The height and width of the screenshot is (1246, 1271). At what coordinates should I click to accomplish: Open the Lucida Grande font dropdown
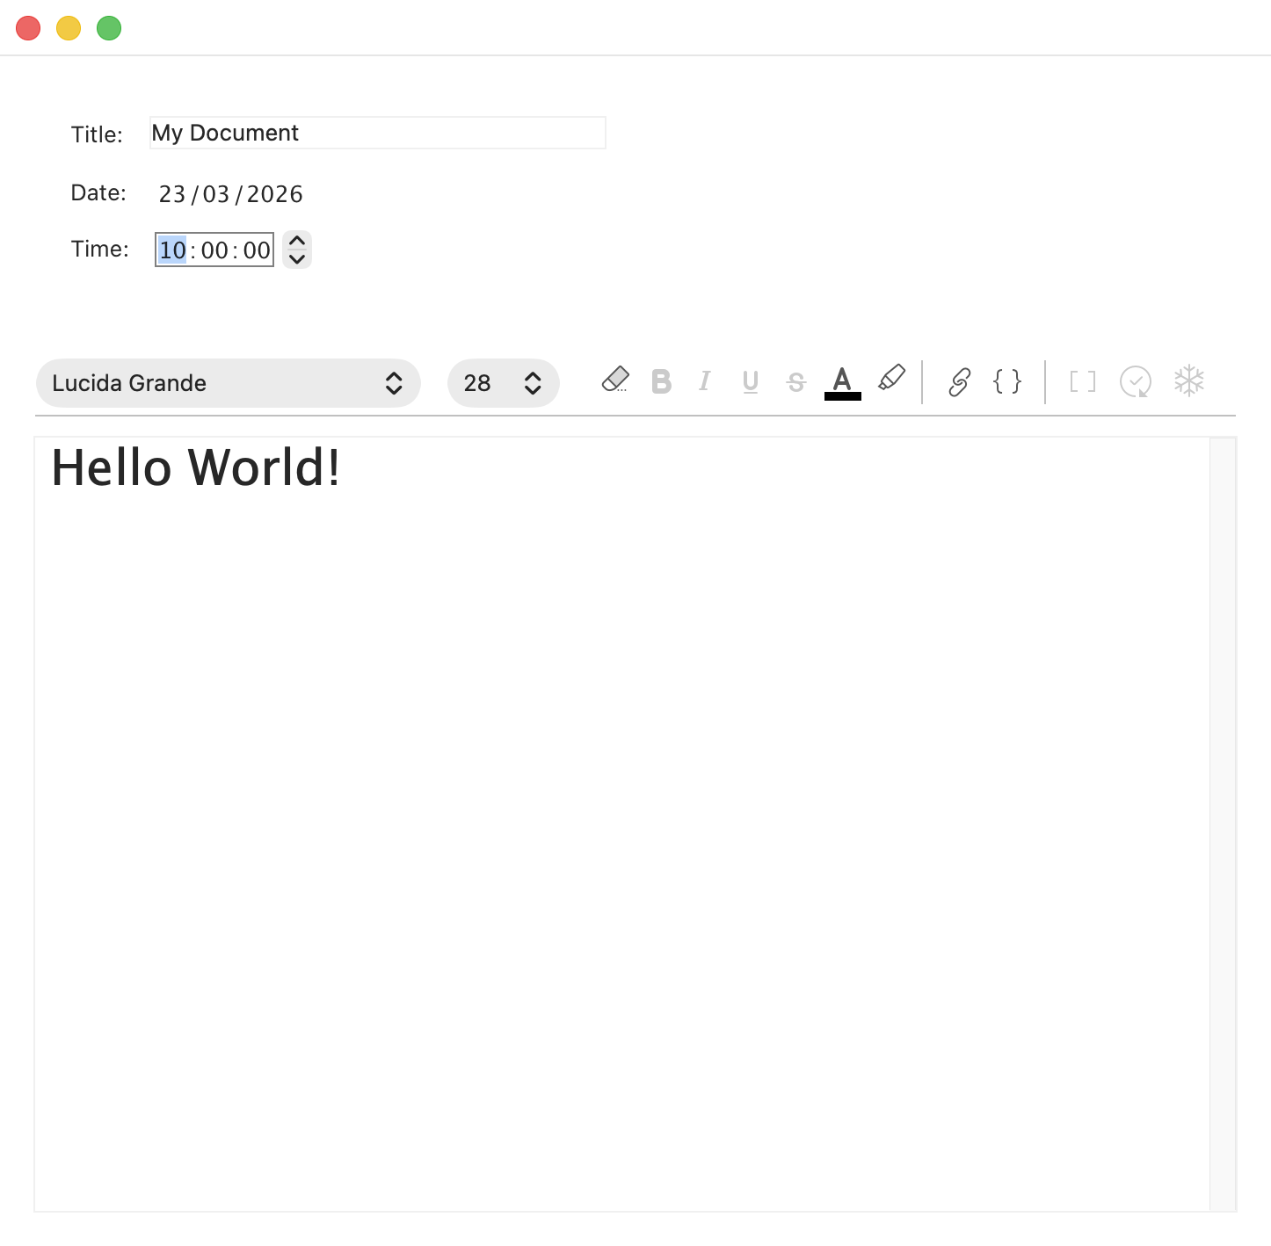[228, 383]
